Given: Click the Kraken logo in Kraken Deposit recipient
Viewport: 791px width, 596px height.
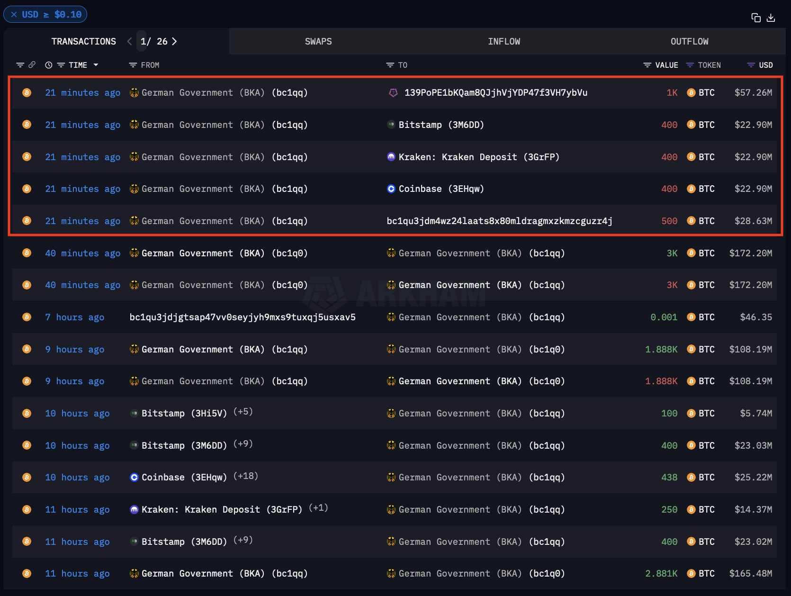Looking at the screenshot, I should click(391, 157).
